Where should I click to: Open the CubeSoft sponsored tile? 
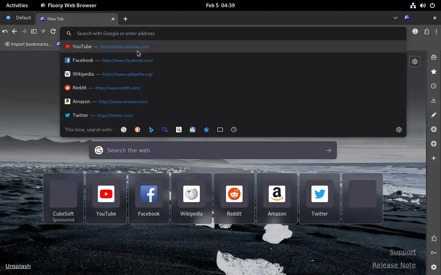(x=63, y=198)
